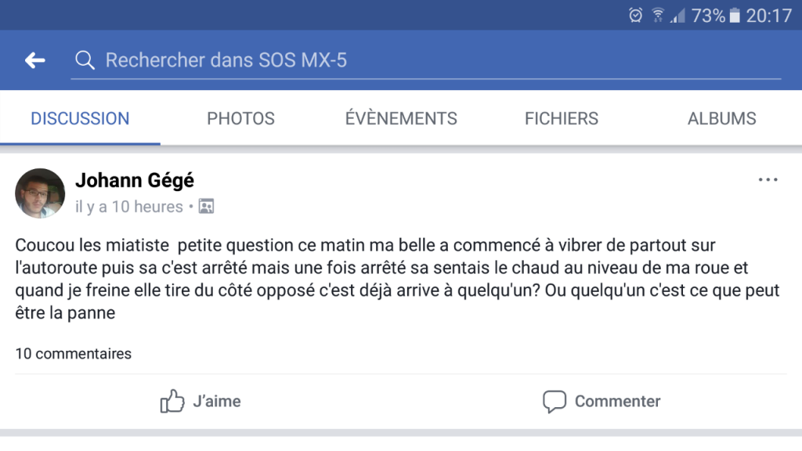Screen dimensions: 802x451
Task: Tap the comment speech bubble icon
Action: pos(555,402)
